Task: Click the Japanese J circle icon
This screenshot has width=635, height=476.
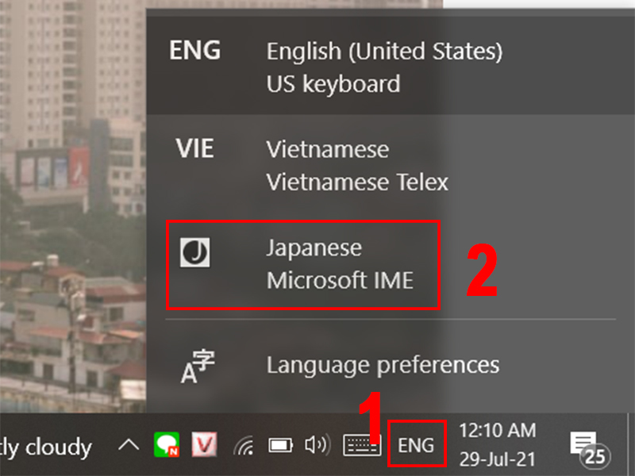Action: pyautogui.click(x=194, y=252)
